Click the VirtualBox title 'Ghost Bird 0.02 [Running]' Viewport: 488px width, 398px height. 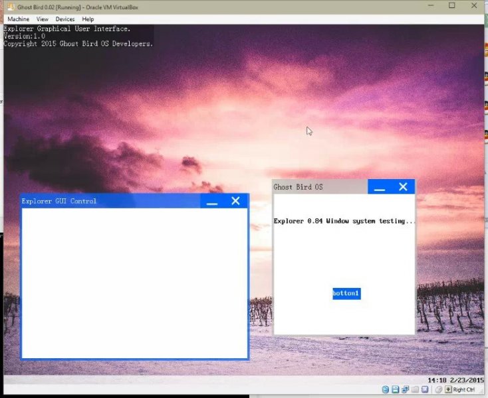tap(49, 7)
